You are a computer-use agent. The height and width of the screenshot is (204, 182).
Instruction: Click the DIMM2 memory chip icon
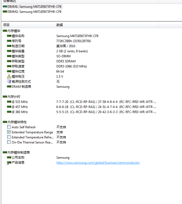pos(5,11)
